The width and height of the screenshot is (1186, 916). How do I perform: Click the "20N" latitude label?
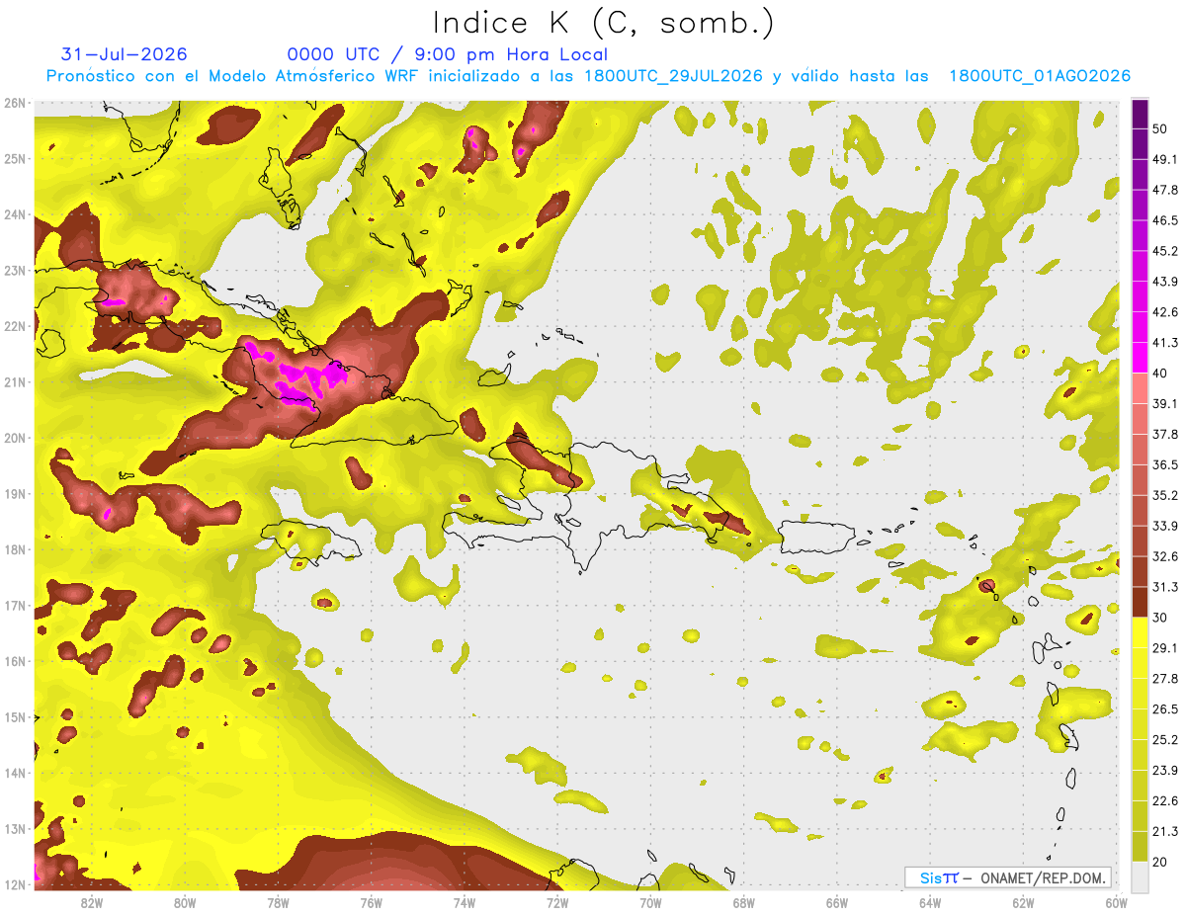[x=15, y=438]
